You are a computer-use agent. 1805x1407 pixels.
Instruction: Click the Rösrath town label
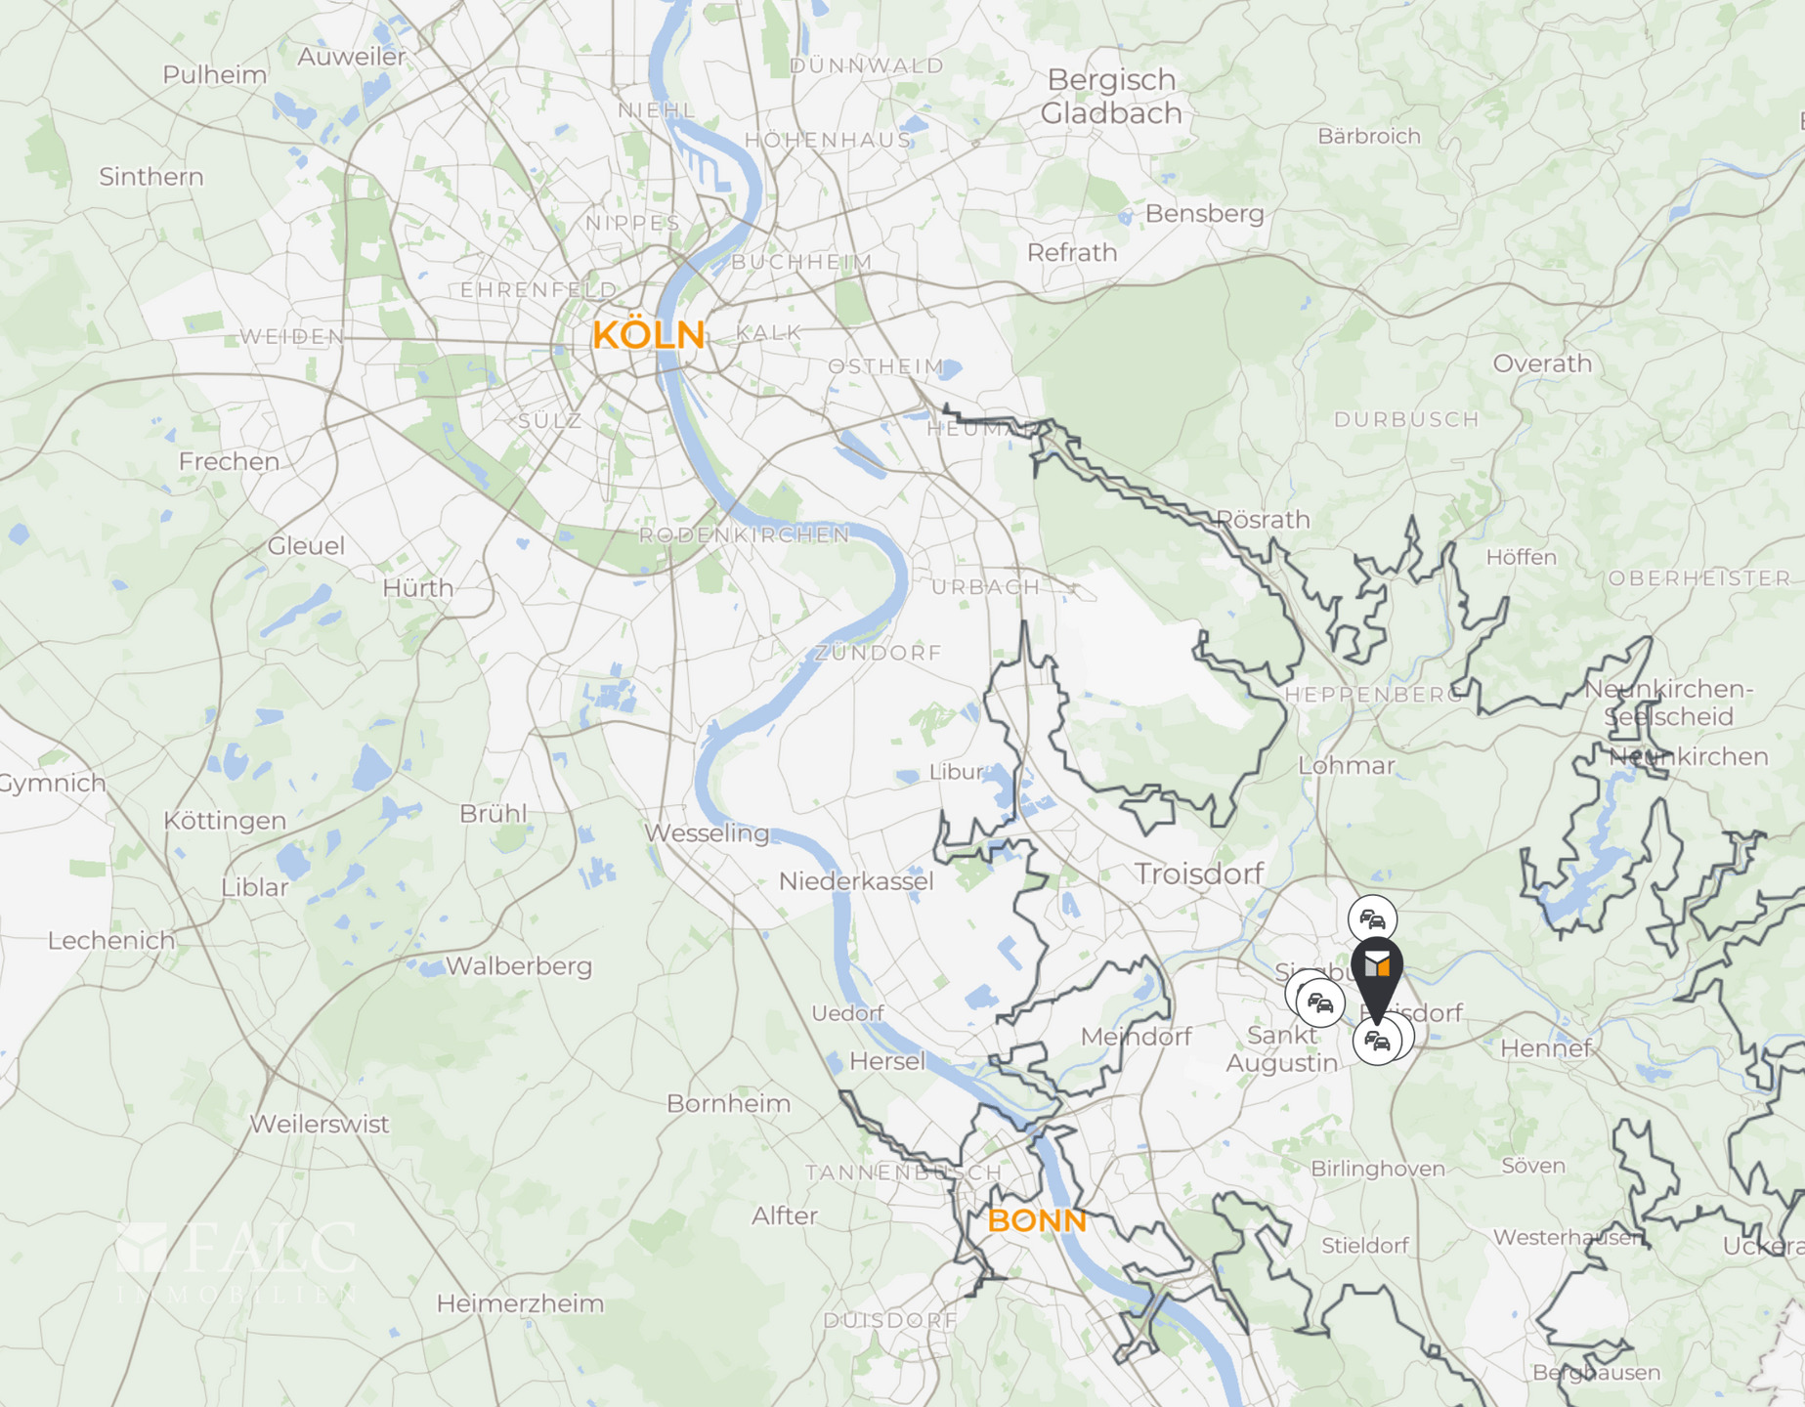tap(1263, 520)
